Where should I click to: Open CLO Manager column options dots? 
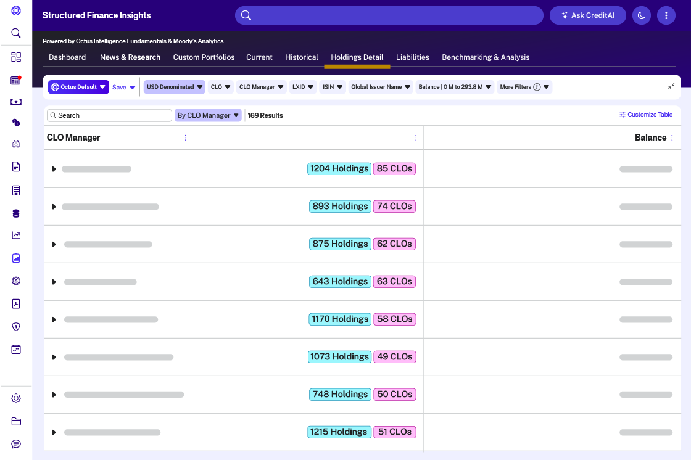[x=186, y=138]
